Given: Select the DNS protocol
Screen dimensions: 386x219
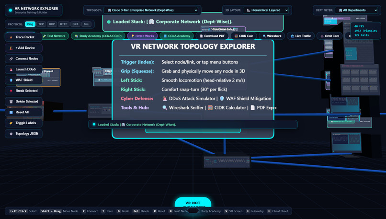Looking at the screenshot, I should [x=75, y=24].
